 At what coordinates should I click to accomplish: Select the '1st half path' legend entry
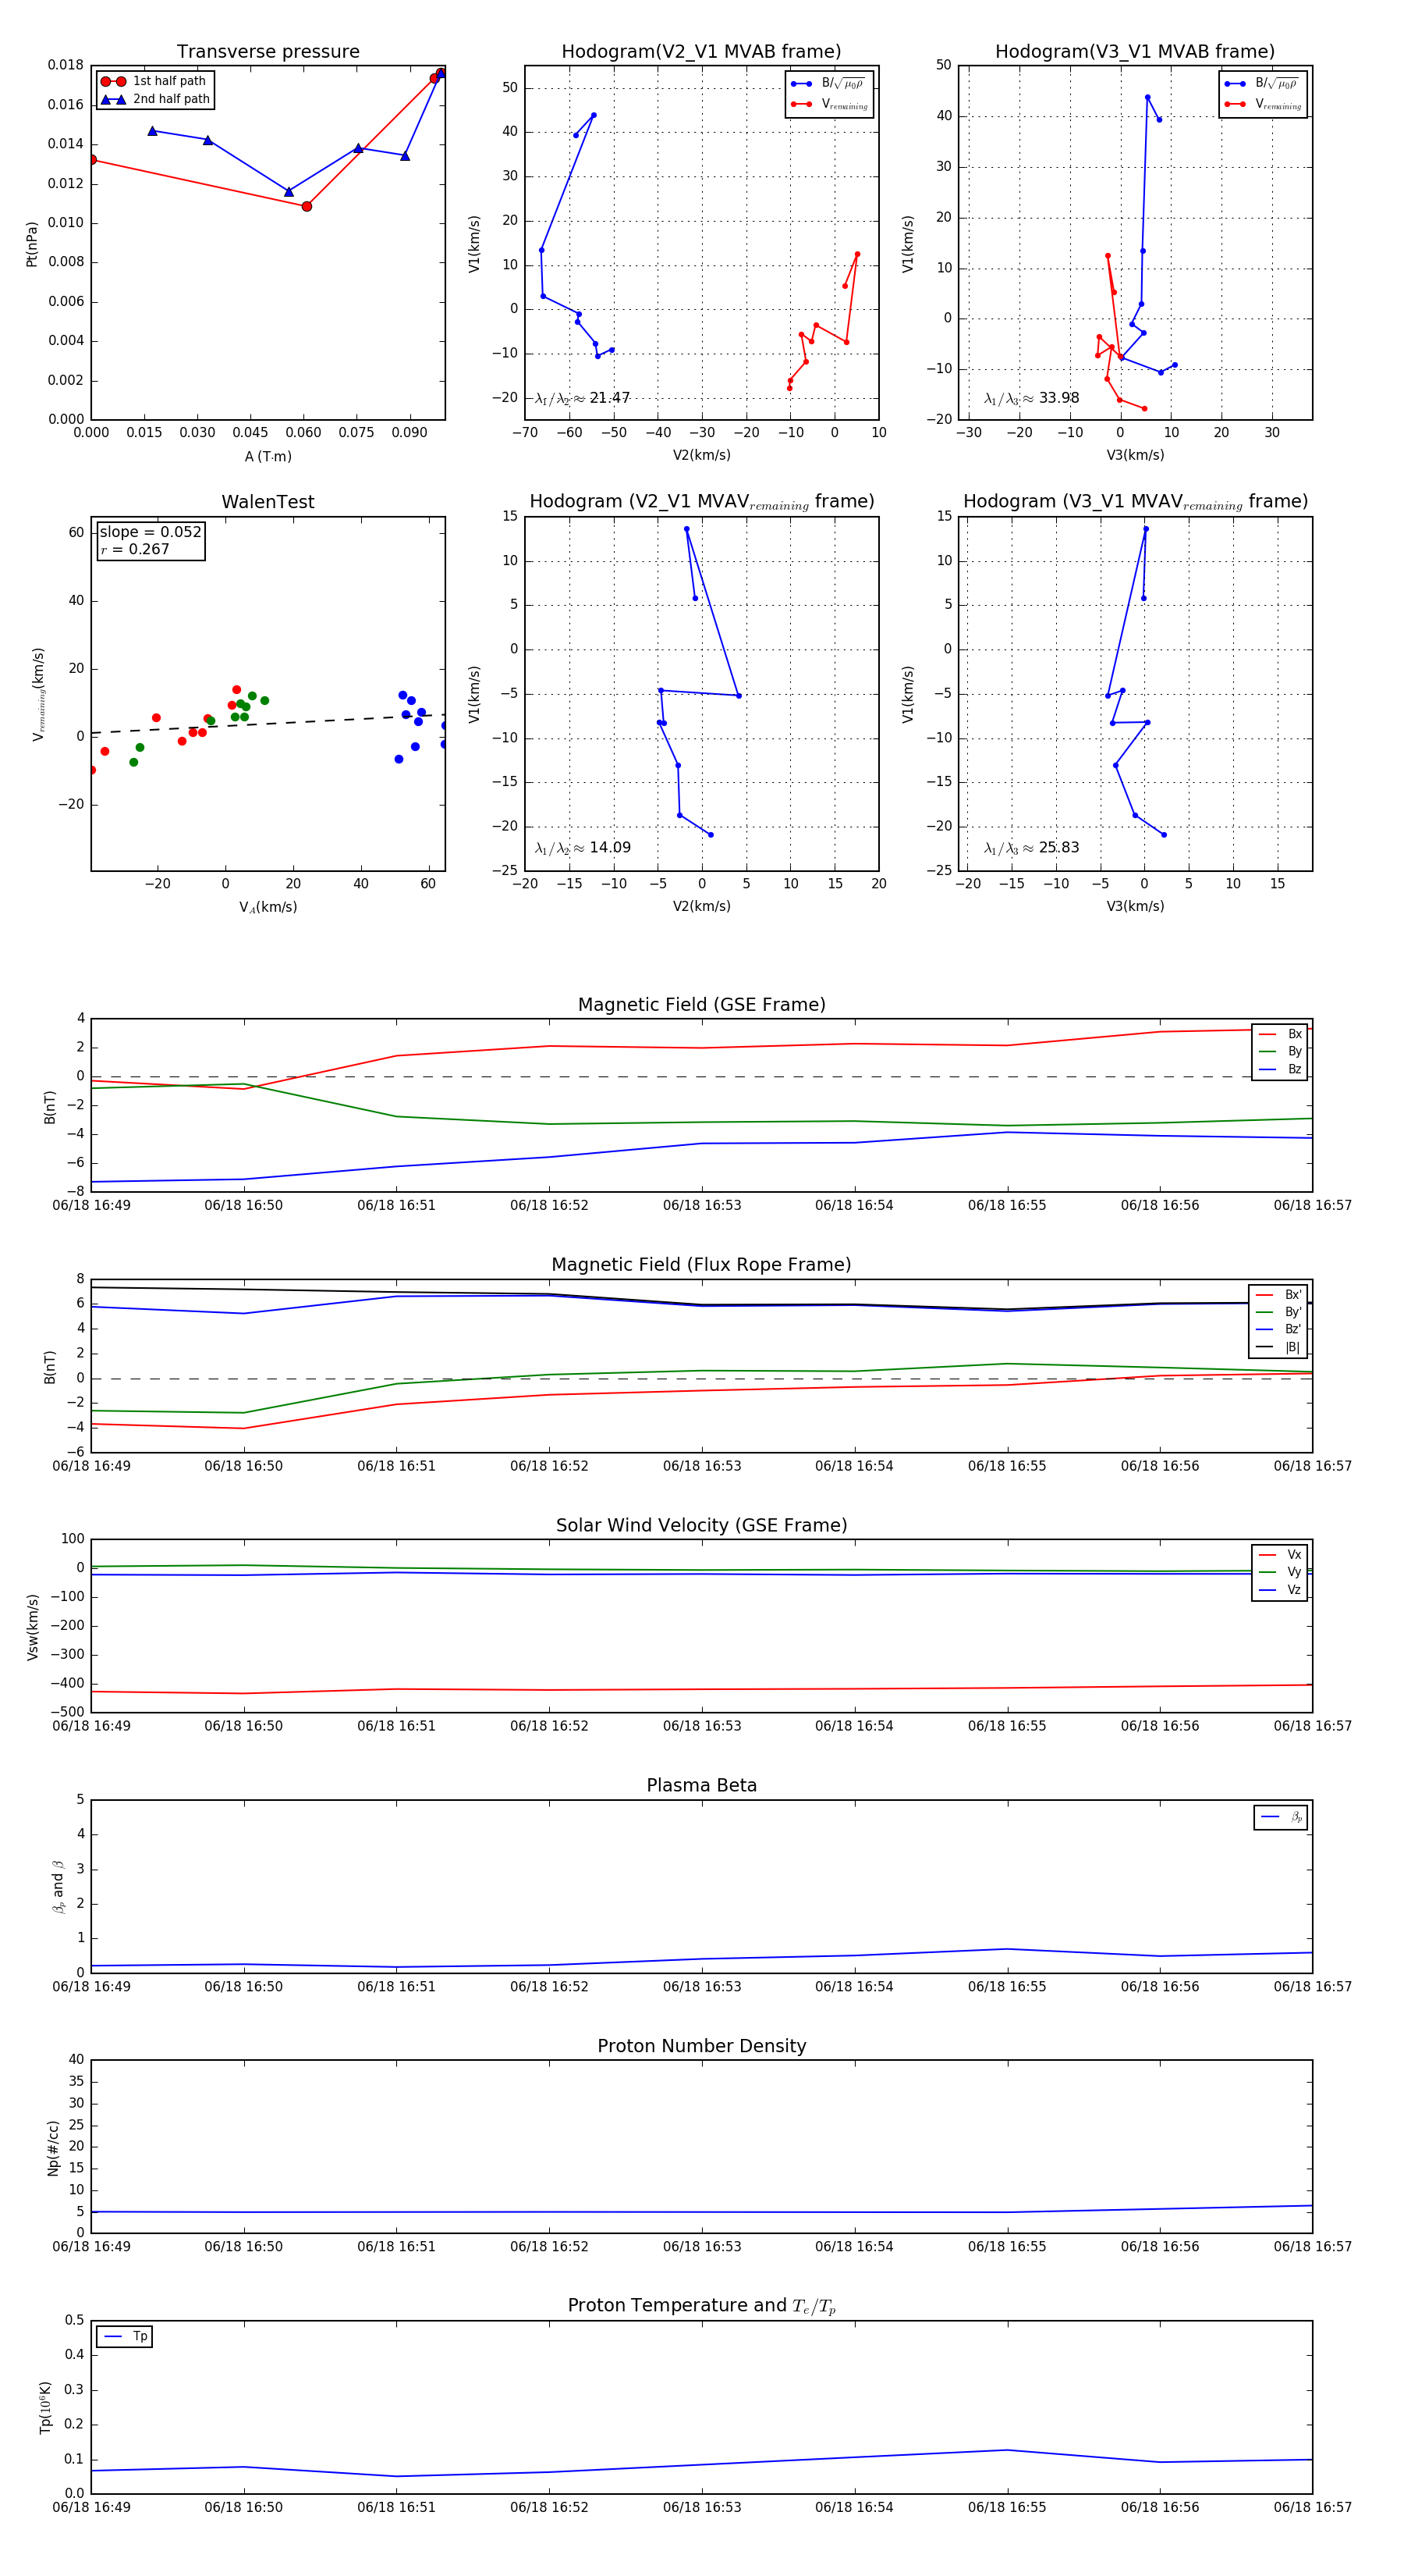point(154,81)
